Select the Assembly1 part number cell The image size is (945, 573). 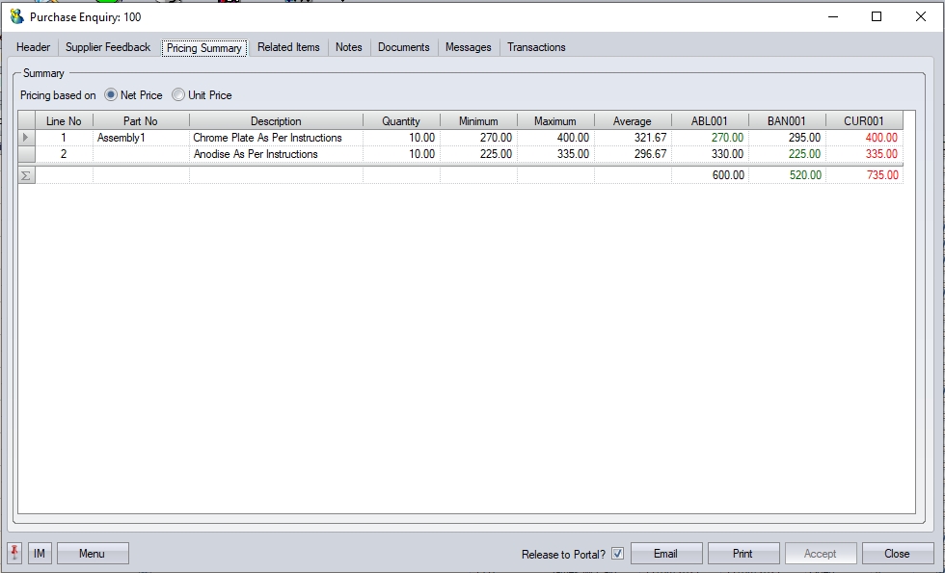(141, 138)
